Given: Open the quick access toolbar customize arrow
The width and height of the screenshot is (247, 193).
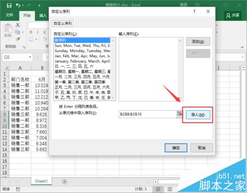Looking at the screenshot, I should click(40, 5).
